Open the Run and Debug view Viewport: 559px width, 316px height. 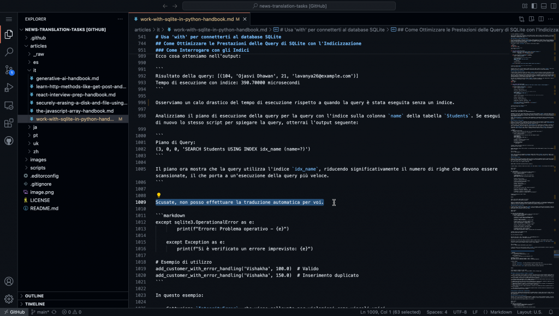pyautogui.click(x=9, y=88)
